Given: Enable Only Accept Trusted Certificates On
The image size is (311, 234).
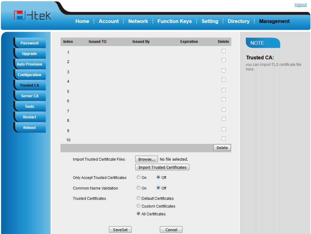Looking at the screenshot, I should [138, 177].
